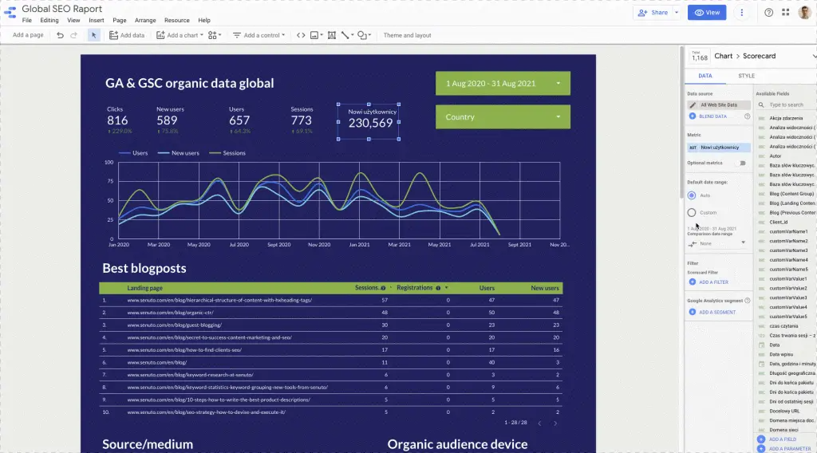Click the Google Analytics segment help icon
Viewport: 817px width, 453px height.
pos(747,301)
